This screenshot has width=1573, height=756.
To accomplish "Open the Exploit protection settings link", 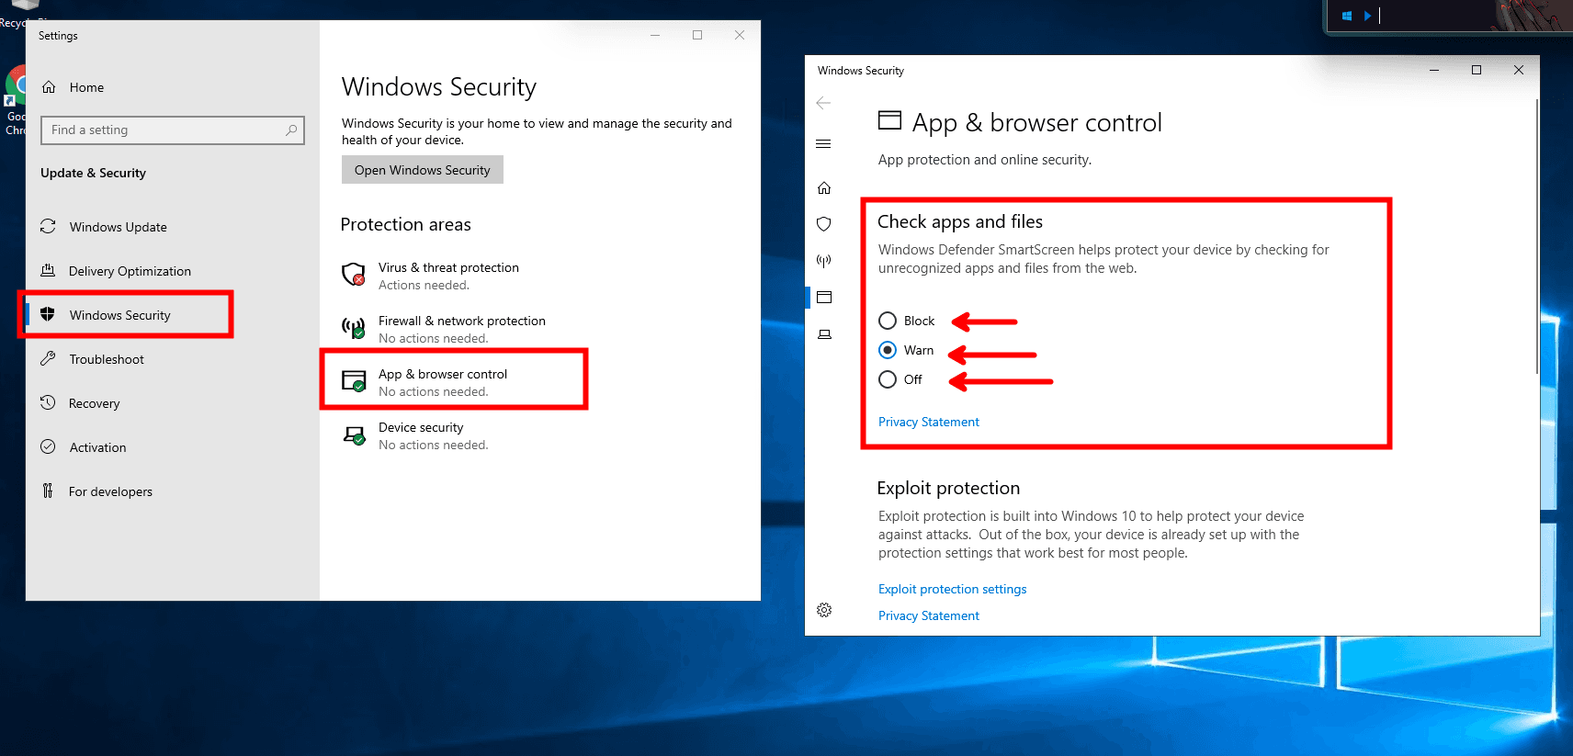I will [952, 589].
